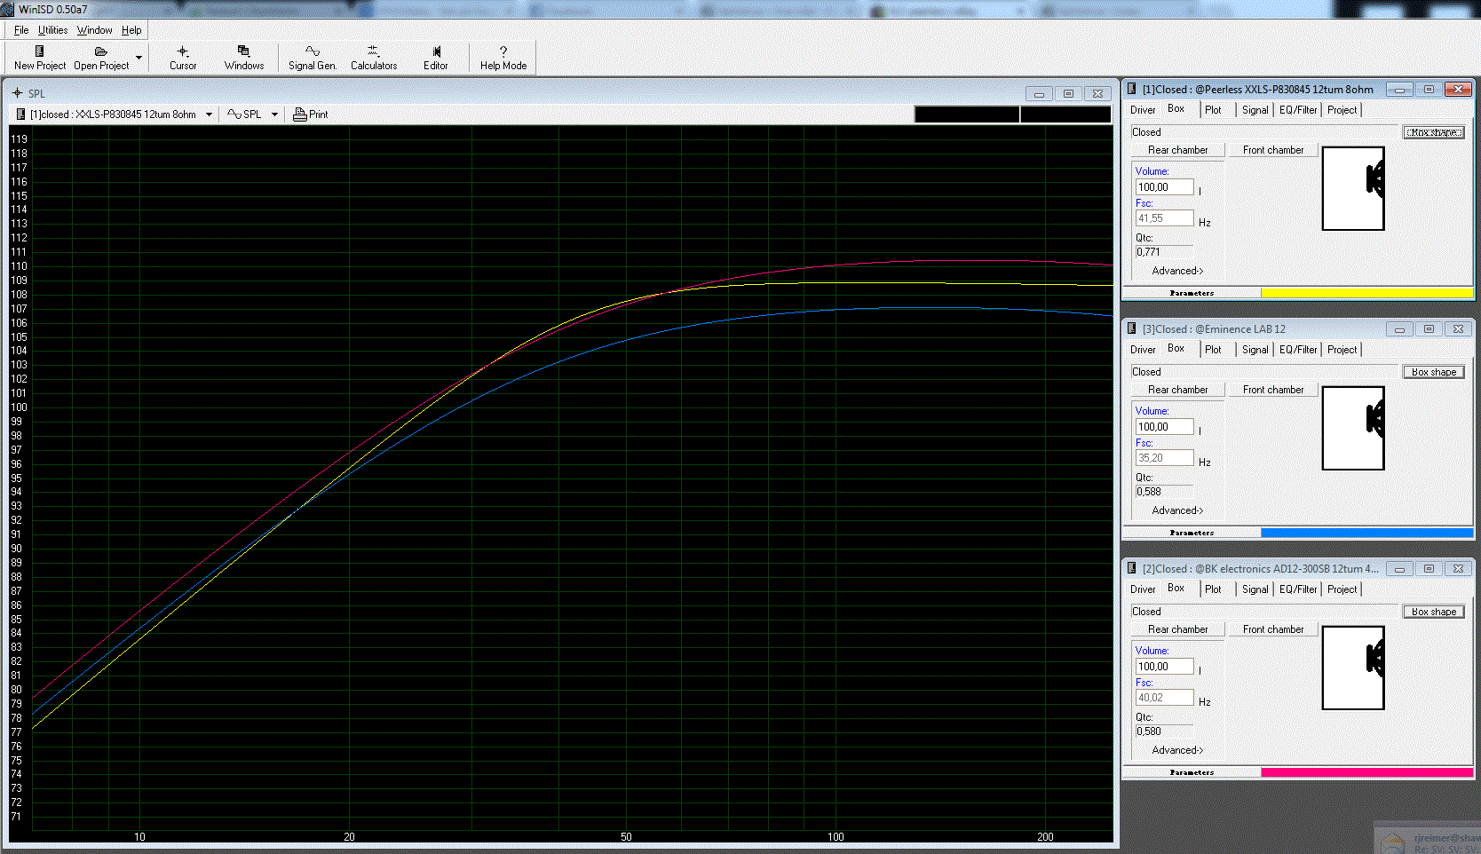The width and height of the screenshot is (1481, 854).
Task: Click the Print button in SPL window
Action: (311, 115)
